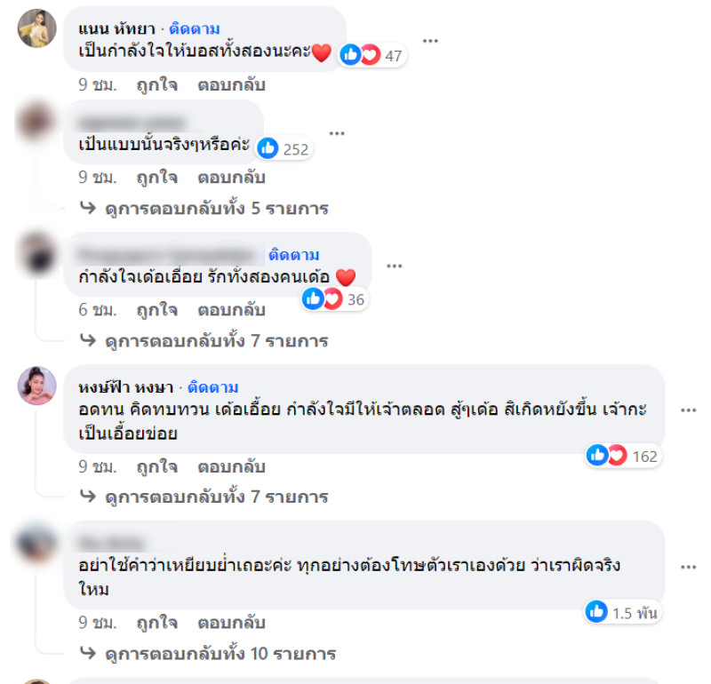Open หงษ์ฟ้า หงษา profile picture
Image resolution: width=711 pixels, height=684 pixels.
tap(37, 386)
